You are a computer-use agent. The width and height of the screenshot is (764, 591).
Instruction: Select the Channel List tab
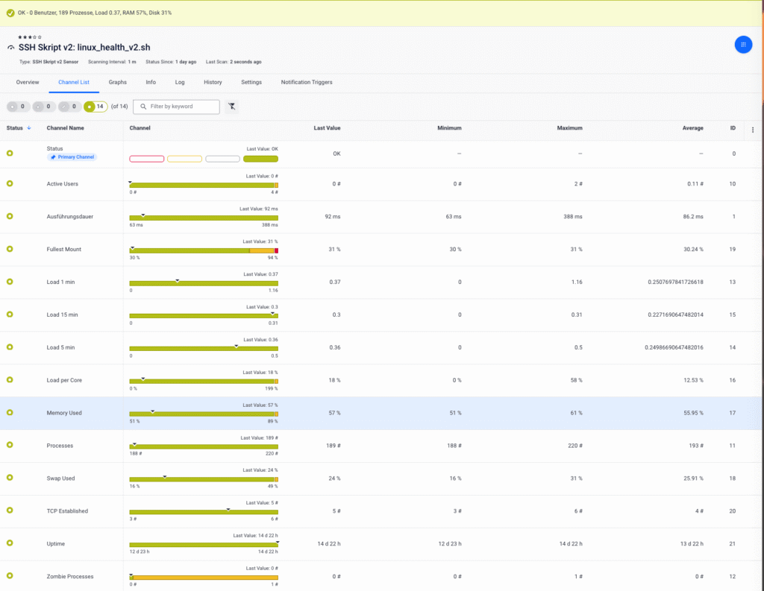(74, 82)
